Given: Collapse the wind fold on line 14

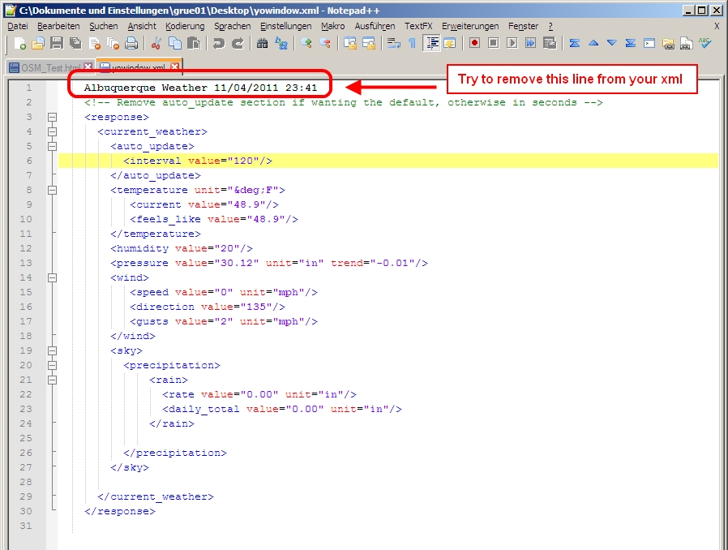Looking at the screenshot, I should point(52,277).
